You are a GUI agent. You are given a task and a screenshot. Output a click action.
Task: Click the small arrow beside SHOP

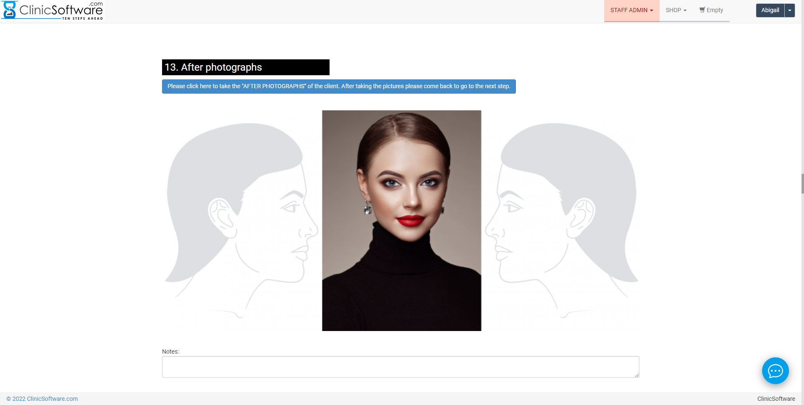pyautogui.click(x=685, y=10)
